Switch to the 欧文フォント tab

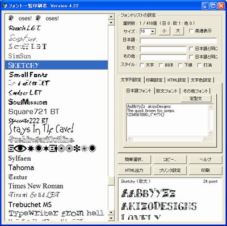(167, 91)
